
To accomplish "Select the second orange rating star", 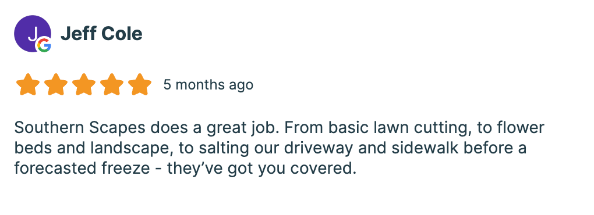I will (x=56, y=85).
